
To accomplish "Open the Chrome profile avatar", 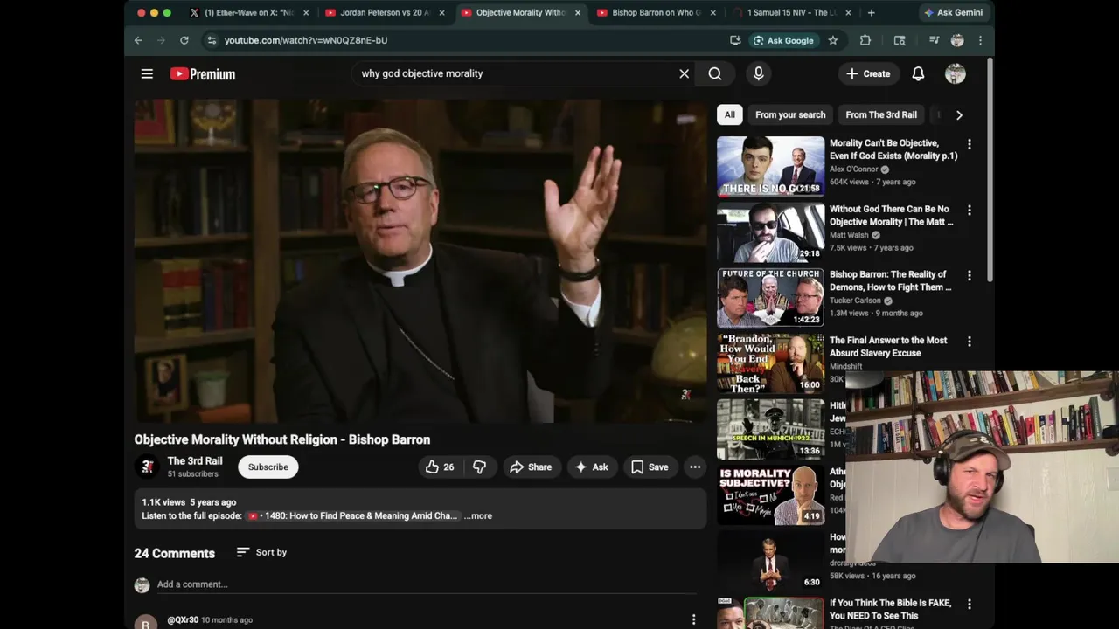I will pyautogui.click(x=957, y=40).
